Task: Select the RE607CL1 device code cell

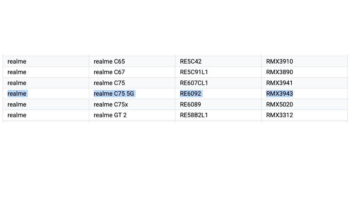Action: tap(194, 83)
